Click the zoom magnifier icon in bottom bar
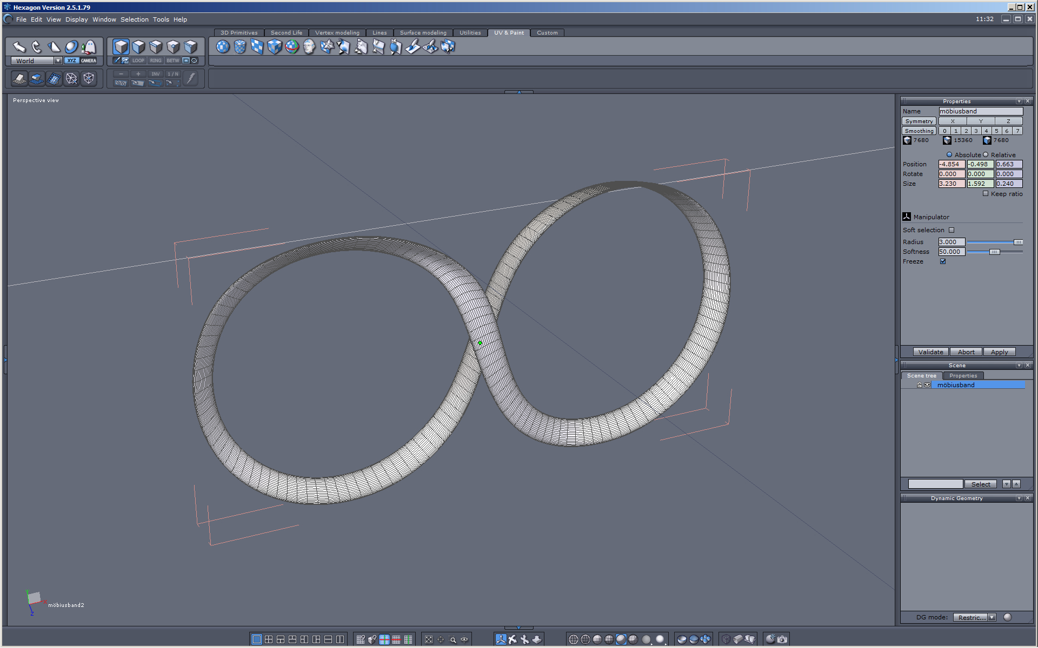This screenshot has width=1038, height=648. click(453, 639)
